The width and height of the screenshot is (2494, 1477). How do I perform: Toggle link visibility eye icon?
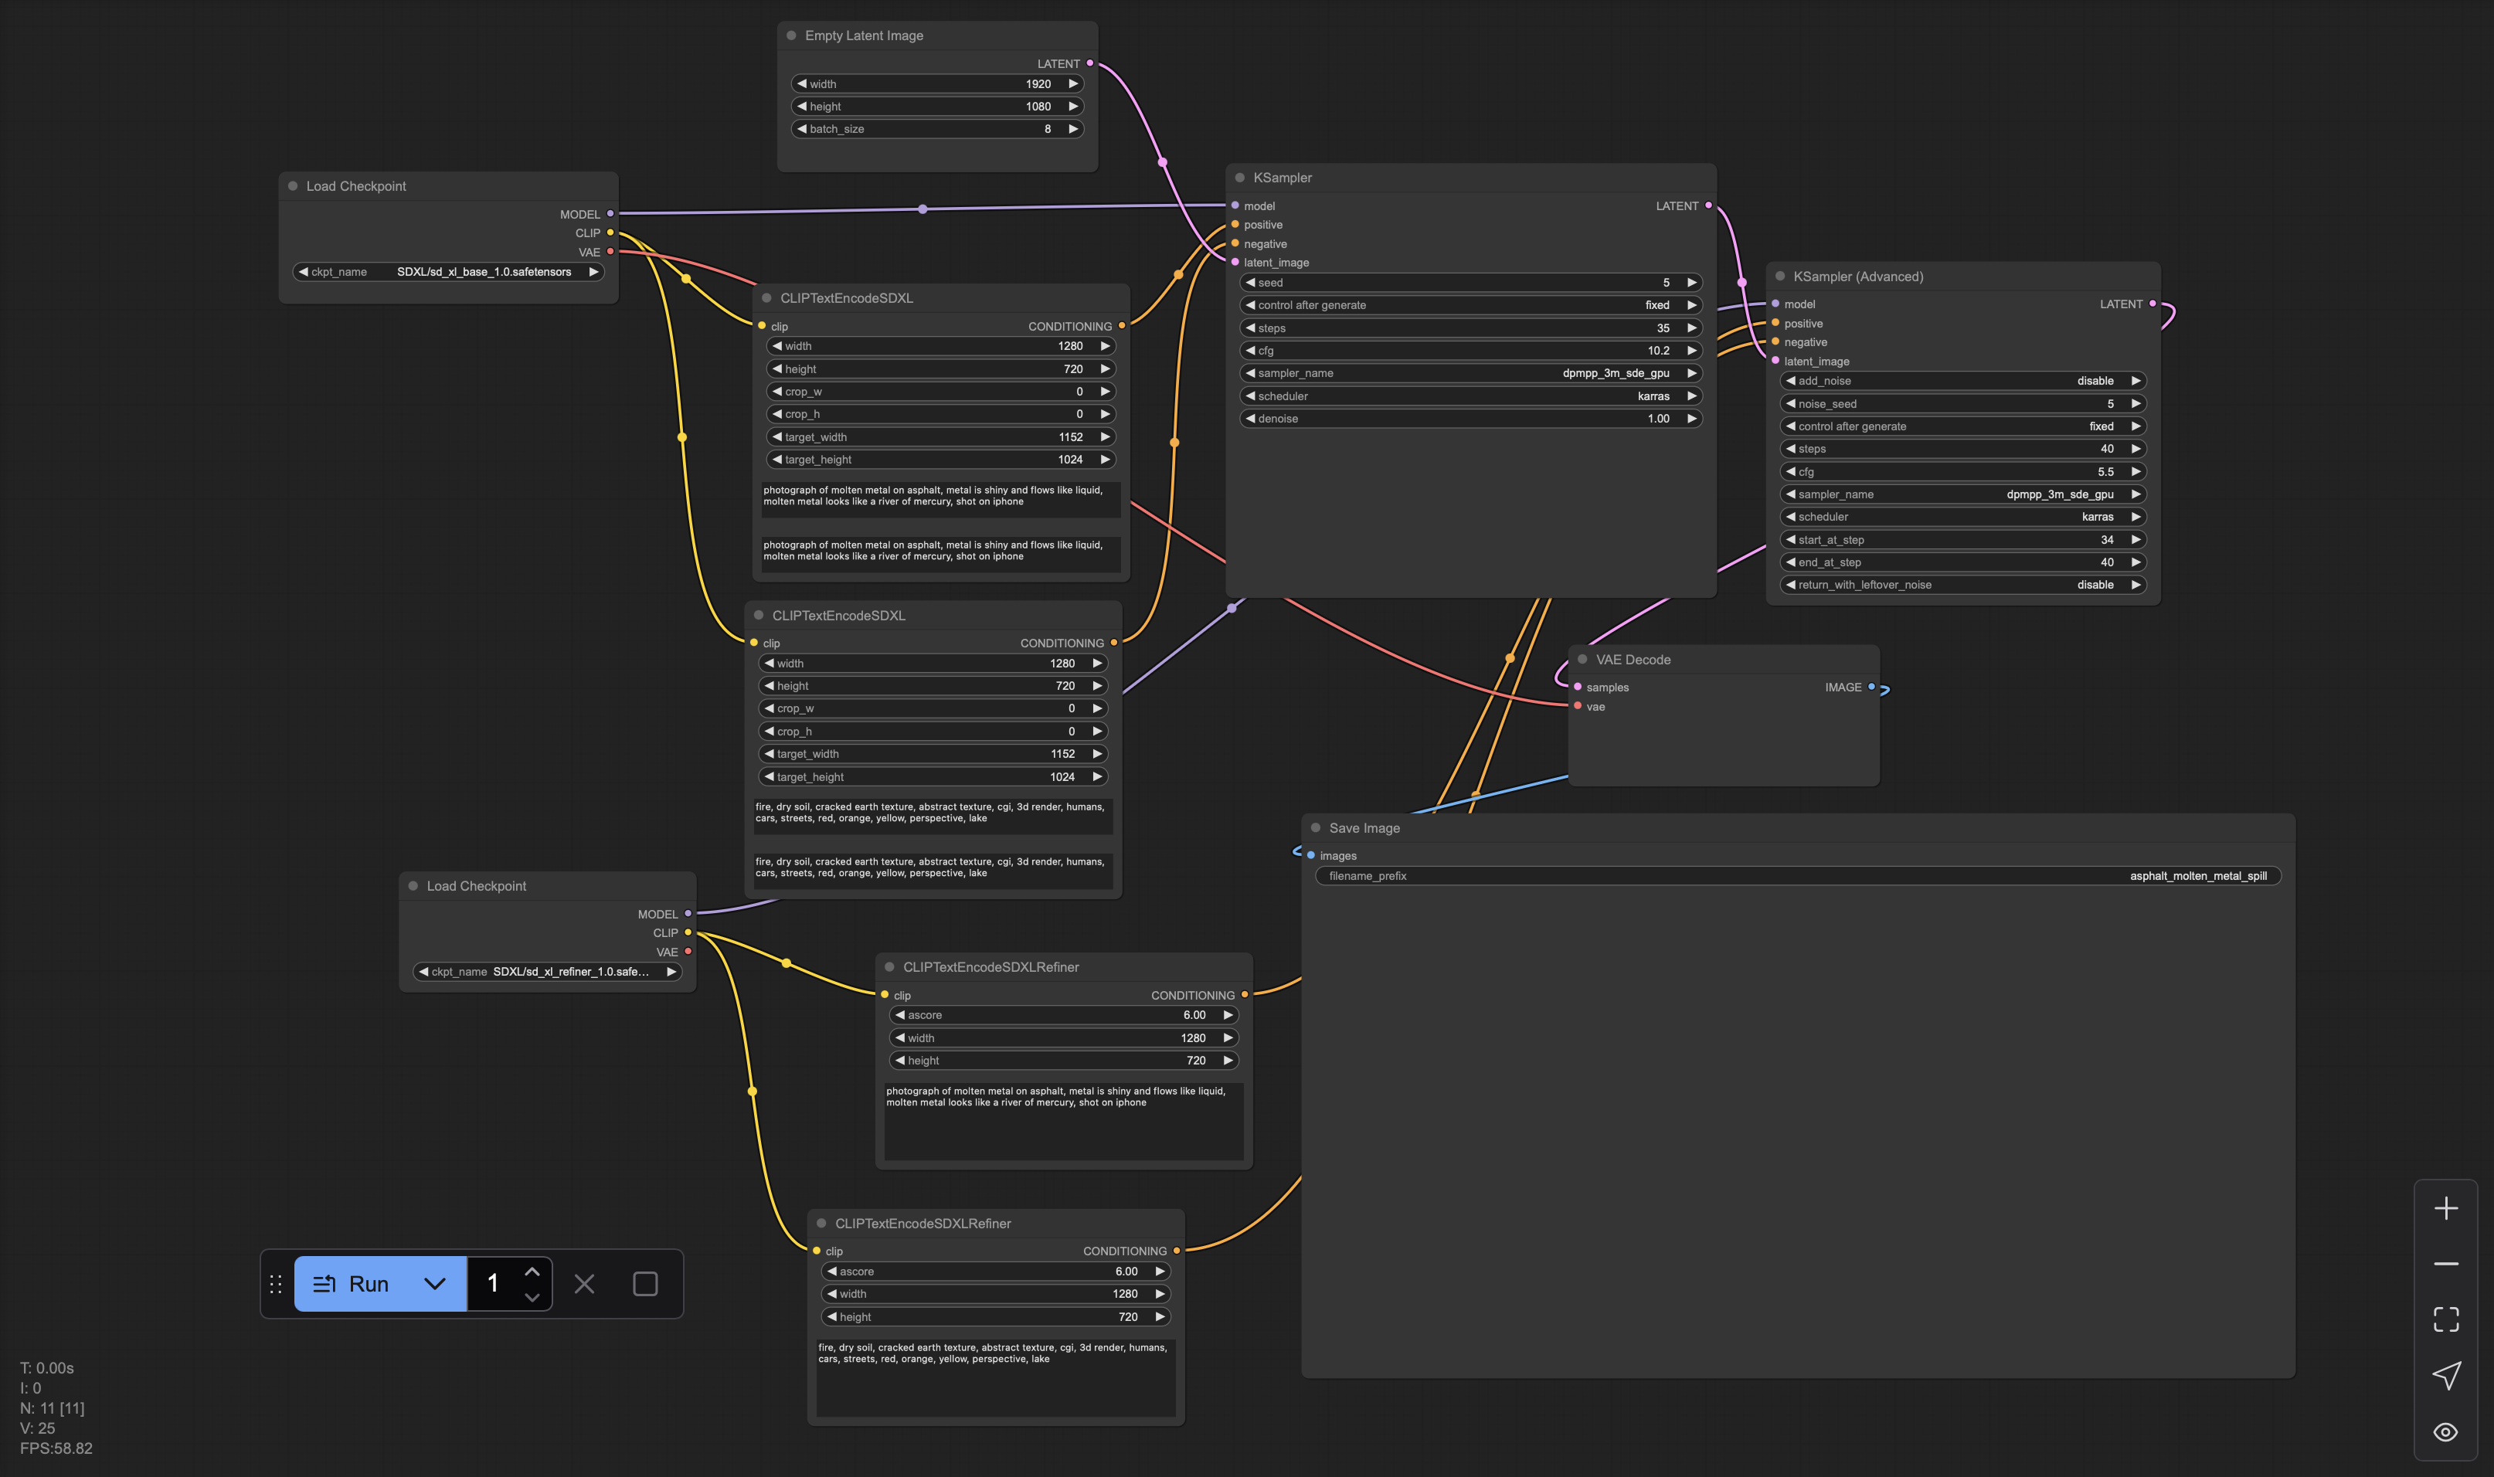tap(2445, 1432)
